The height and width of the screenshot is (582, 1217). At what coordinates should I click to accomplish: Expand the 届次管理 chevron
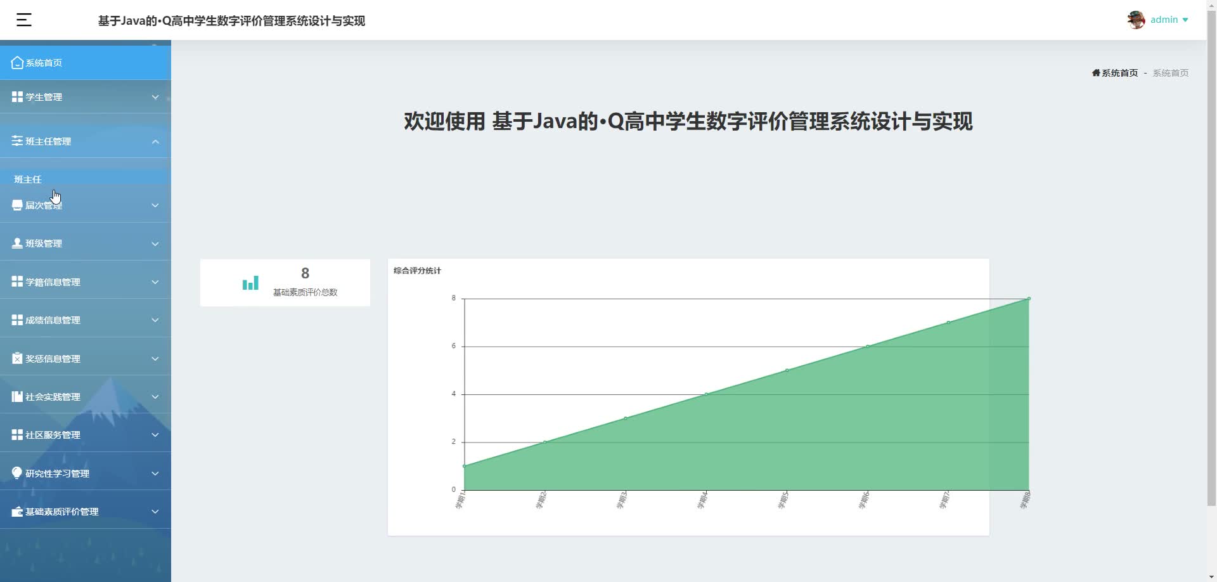[155, 205]
